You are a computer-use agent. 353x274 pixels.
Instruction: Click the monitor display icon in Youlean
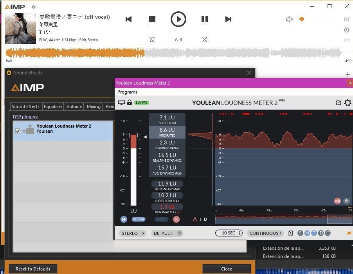coord(121,103)
